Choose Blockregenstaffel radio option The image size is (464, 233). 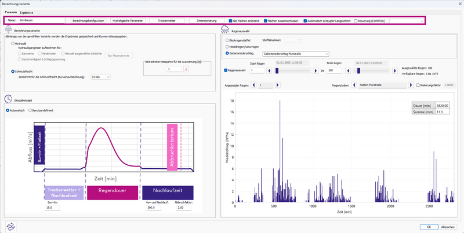coord(227,40)
